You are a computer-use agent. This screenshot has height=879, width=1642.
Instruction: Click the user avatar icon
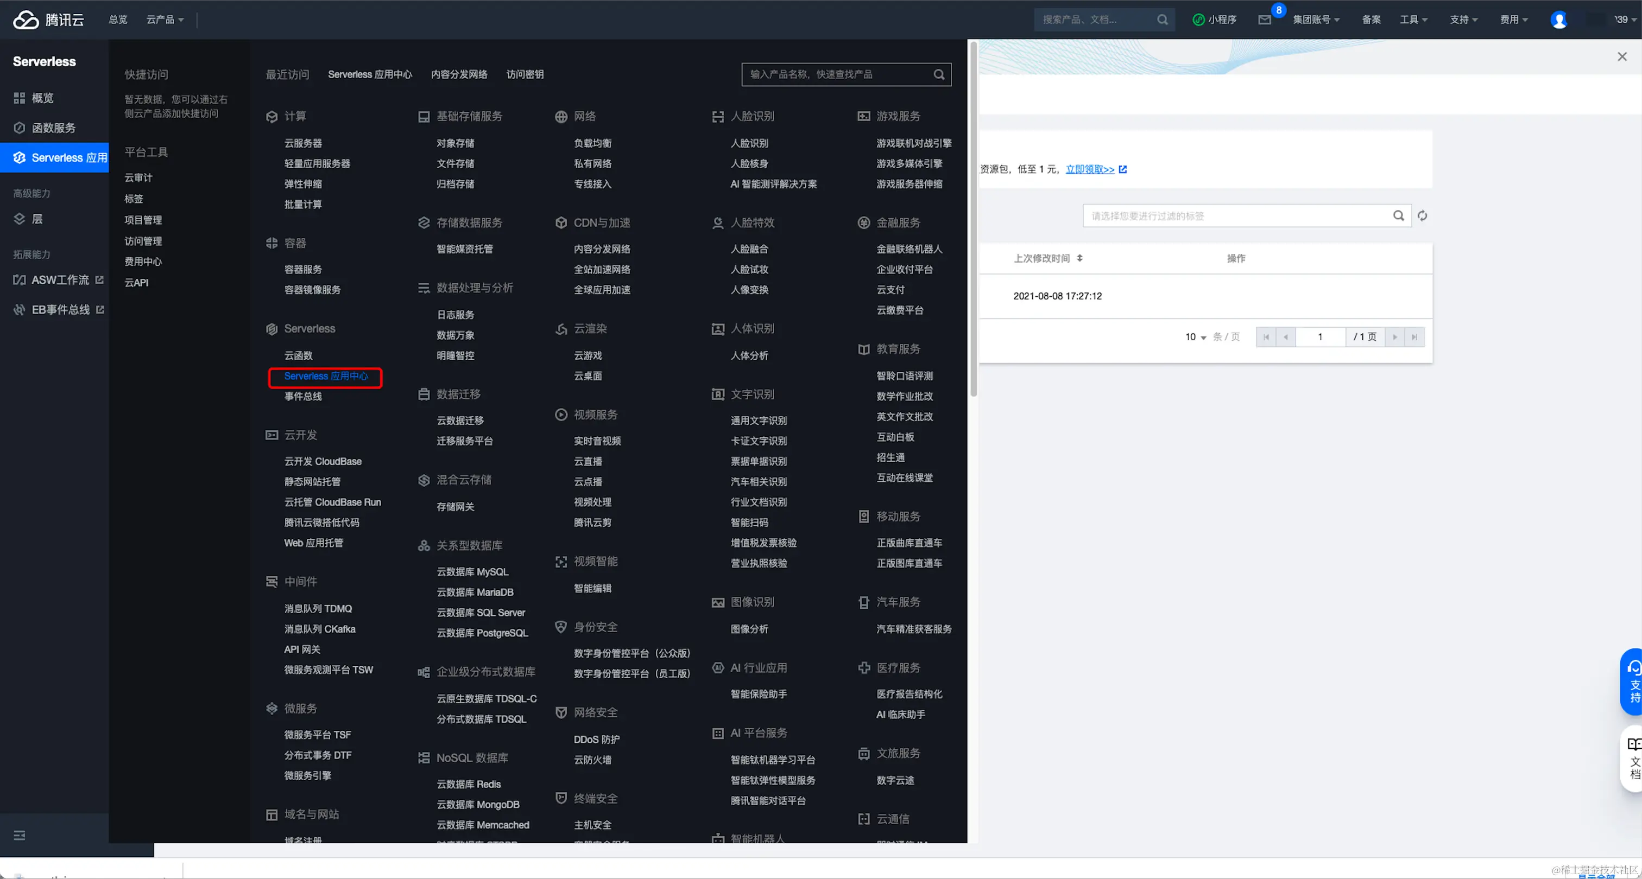point(1558,20)
